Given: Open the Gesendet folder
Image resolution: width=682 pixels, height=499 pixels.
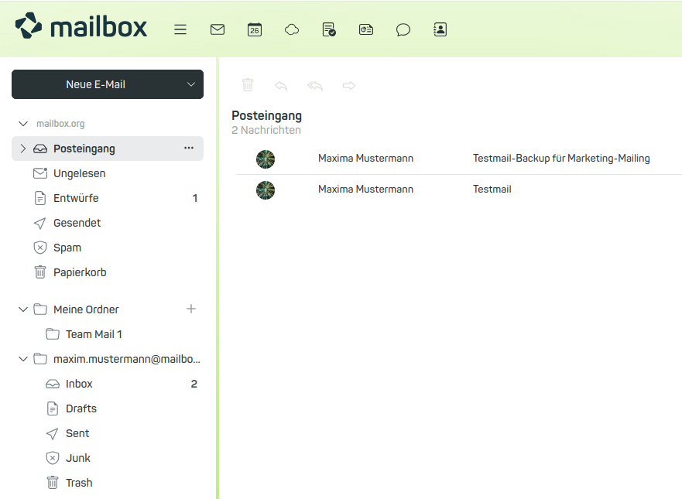Looking at the screenshot, I should pyautogui.click(x=108, y=223).
